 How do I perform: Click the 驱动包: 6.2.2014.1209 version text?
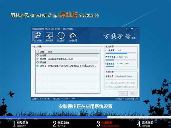pyautogui.click(x=64, y=99)
